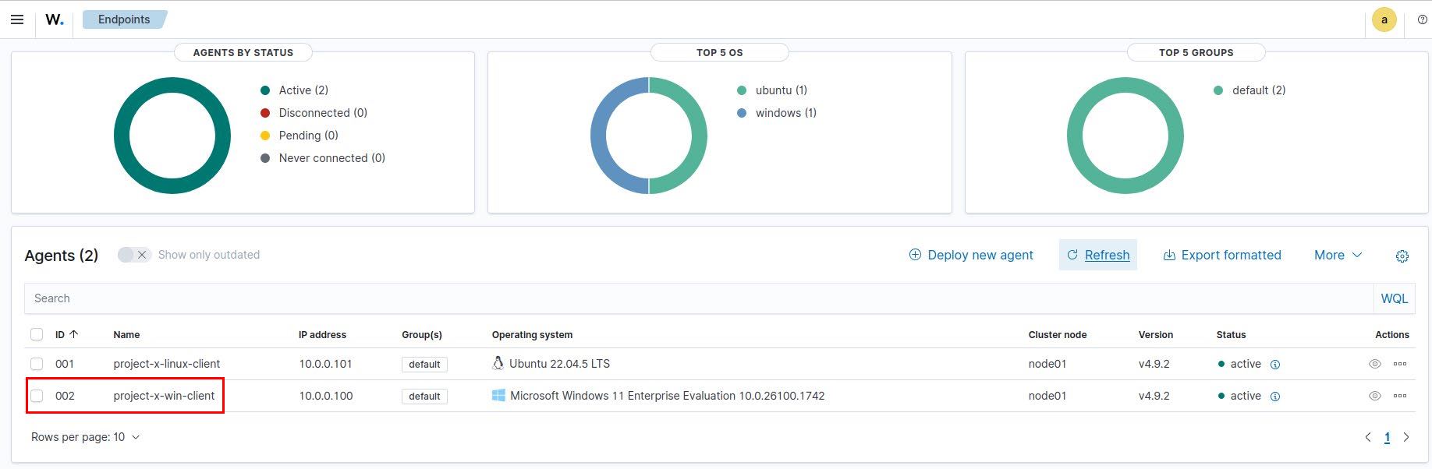Screen dimensions: 1432x469
Task: View details eye icon for project-x-linux-client
Action: [x=1374, y=364]
